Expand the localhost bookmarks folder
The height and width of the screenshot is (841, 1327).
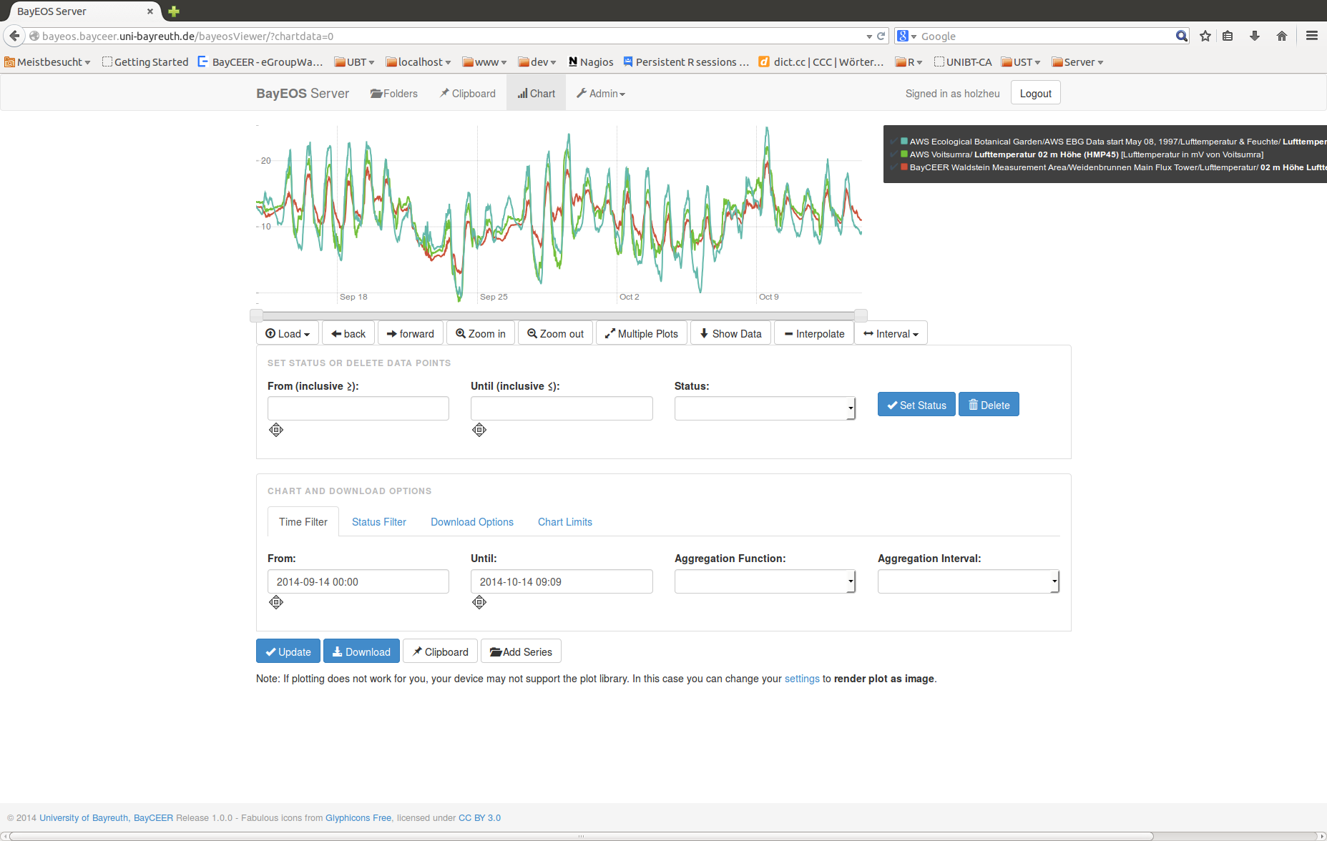(418, 62)
